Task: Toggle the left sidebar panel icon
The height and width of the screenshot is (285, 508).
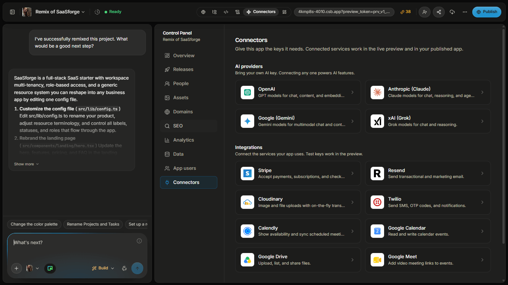Action: (12, 12)
